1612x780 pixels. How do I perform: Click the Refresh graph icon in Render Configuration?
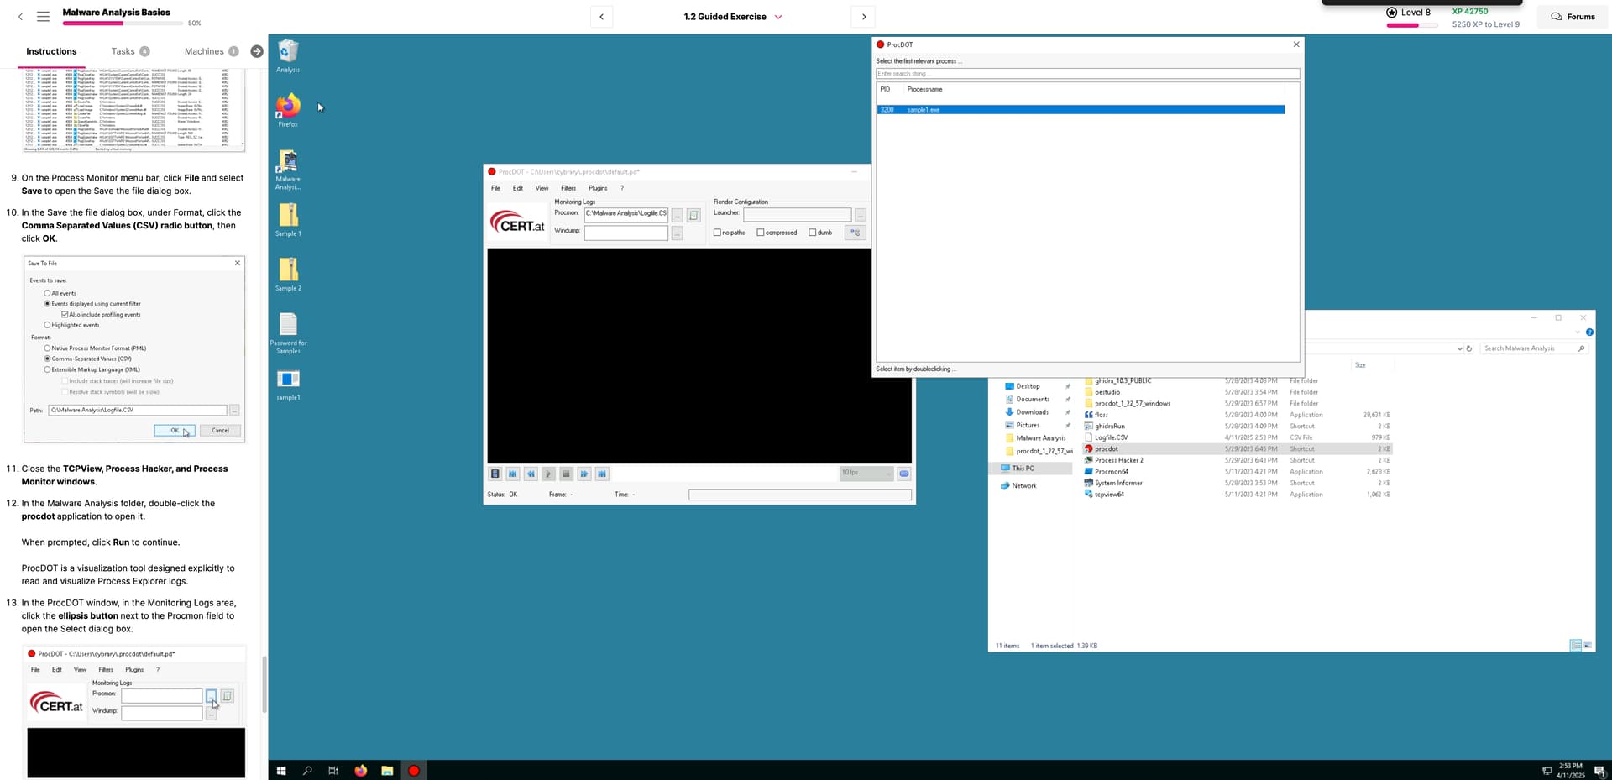[x=856, y=233]
